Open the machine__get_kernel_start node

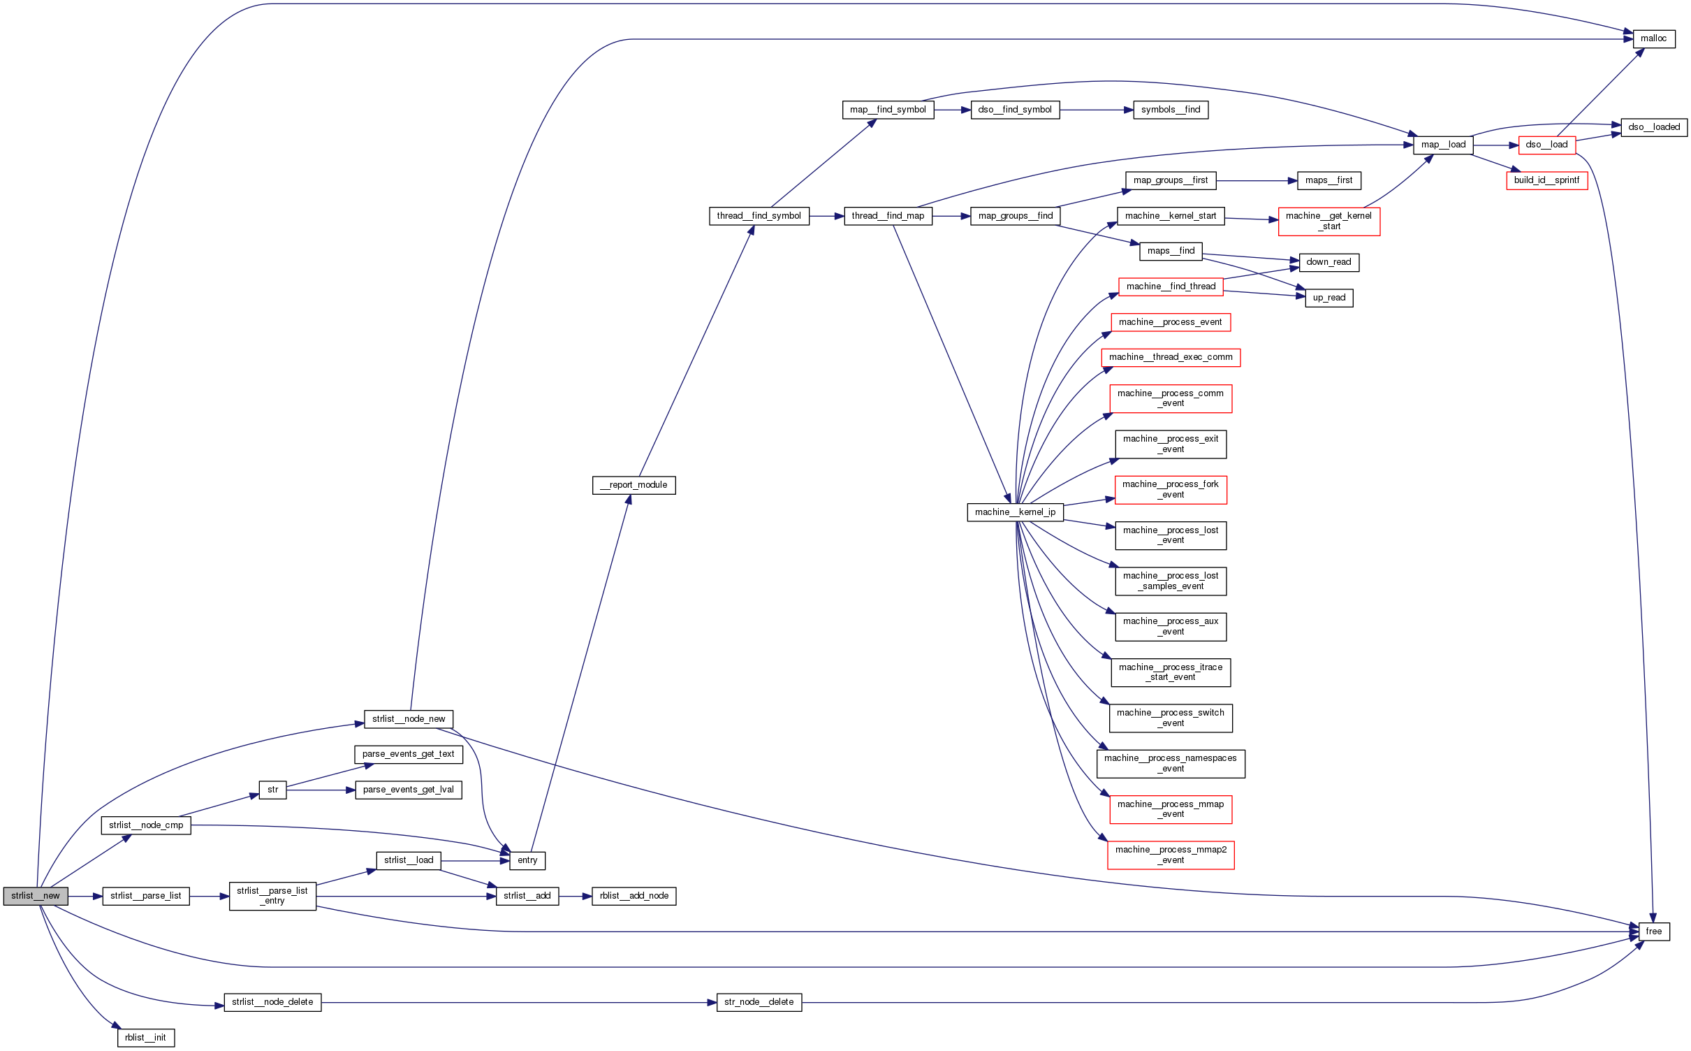(1328, 222)
